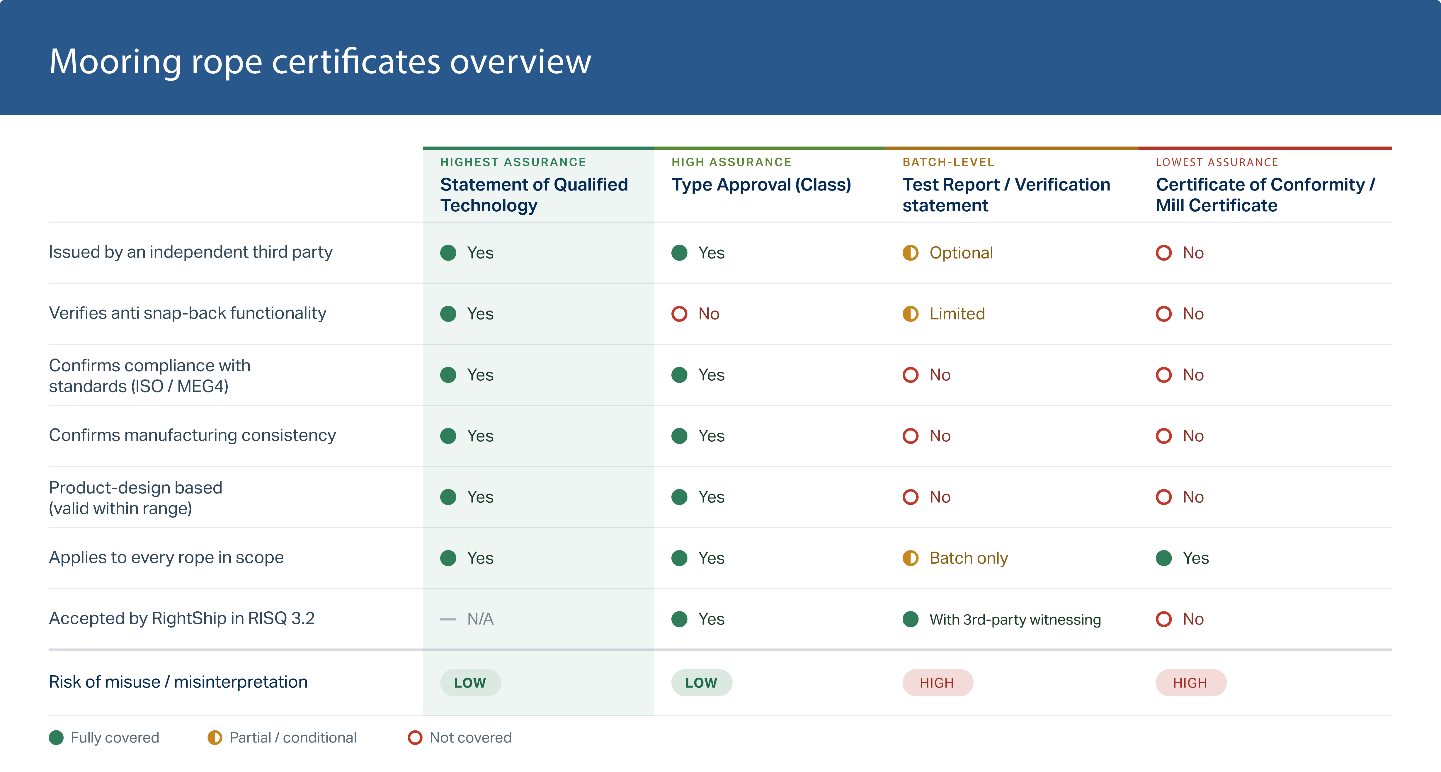This screenshot has height=772, width=1441.
Task: Click the red circle for standards compliance under Test Report
Action: point(910,375)
